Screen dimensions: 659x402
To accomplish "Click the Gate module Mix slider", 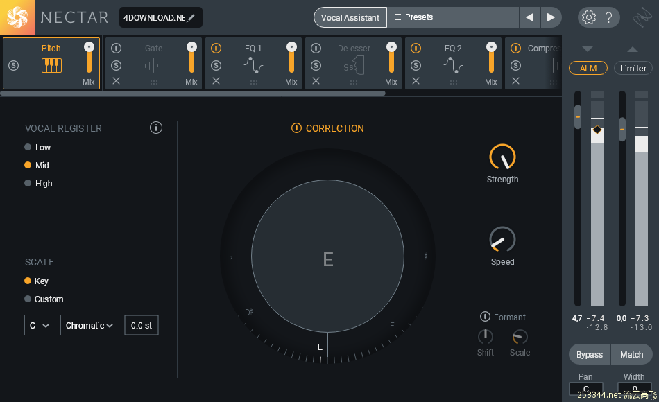I will click(191, 58).
